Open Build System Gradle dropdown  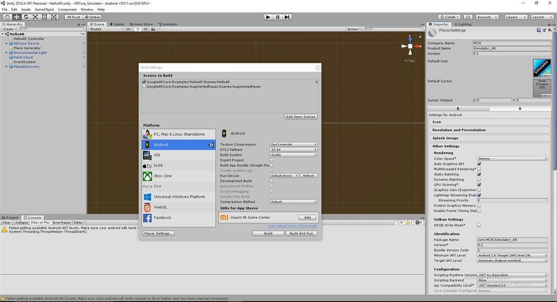point(293,155)
